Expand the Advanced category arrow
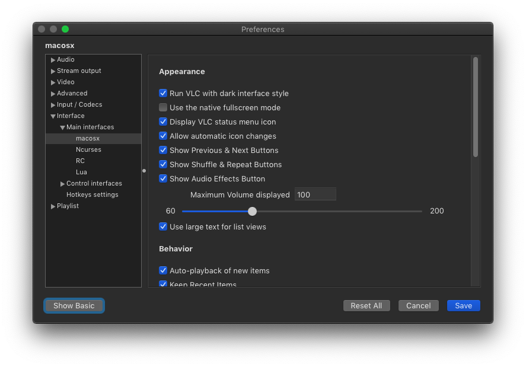 53,94
